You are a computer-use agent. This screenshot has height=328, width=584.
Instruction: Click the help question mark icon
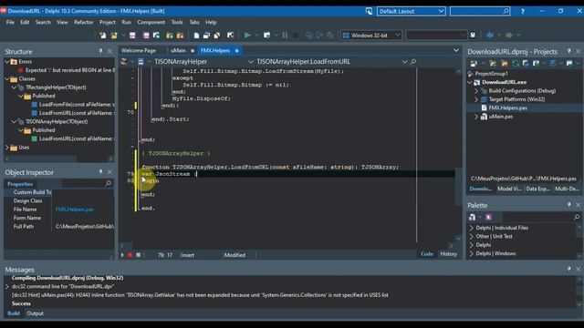click(x=523, y=11)
